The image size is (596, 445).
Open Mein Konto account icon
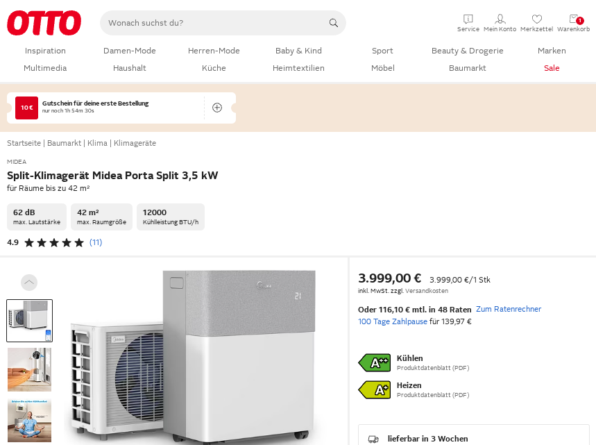(x=500, y=23)
